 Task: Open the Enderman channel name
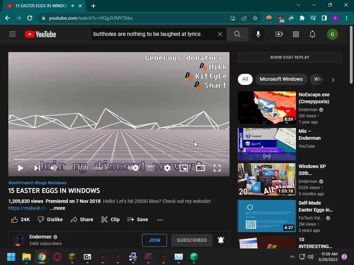(x=40, y=237)
